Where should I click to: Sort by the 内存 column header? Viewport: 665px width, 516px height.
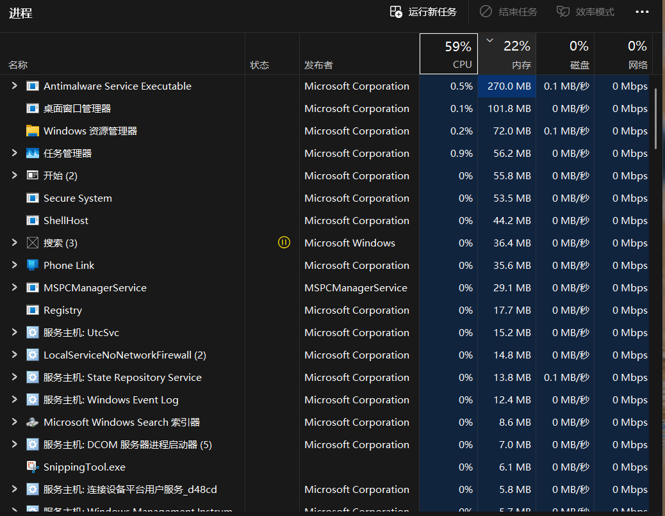507,54
